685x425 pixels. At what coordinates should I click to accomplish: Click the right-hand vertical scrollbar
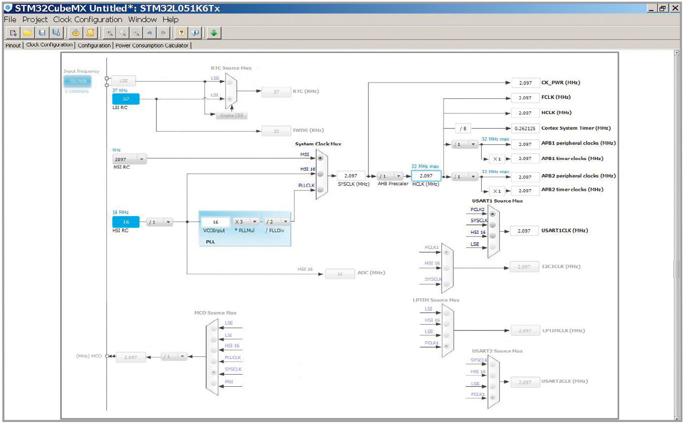(677, 236)
